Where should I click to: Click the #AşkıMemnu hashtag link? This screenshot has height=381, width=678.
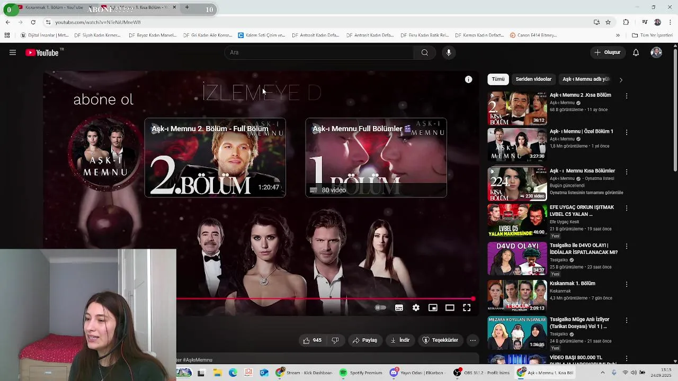[x=198, y=360]
